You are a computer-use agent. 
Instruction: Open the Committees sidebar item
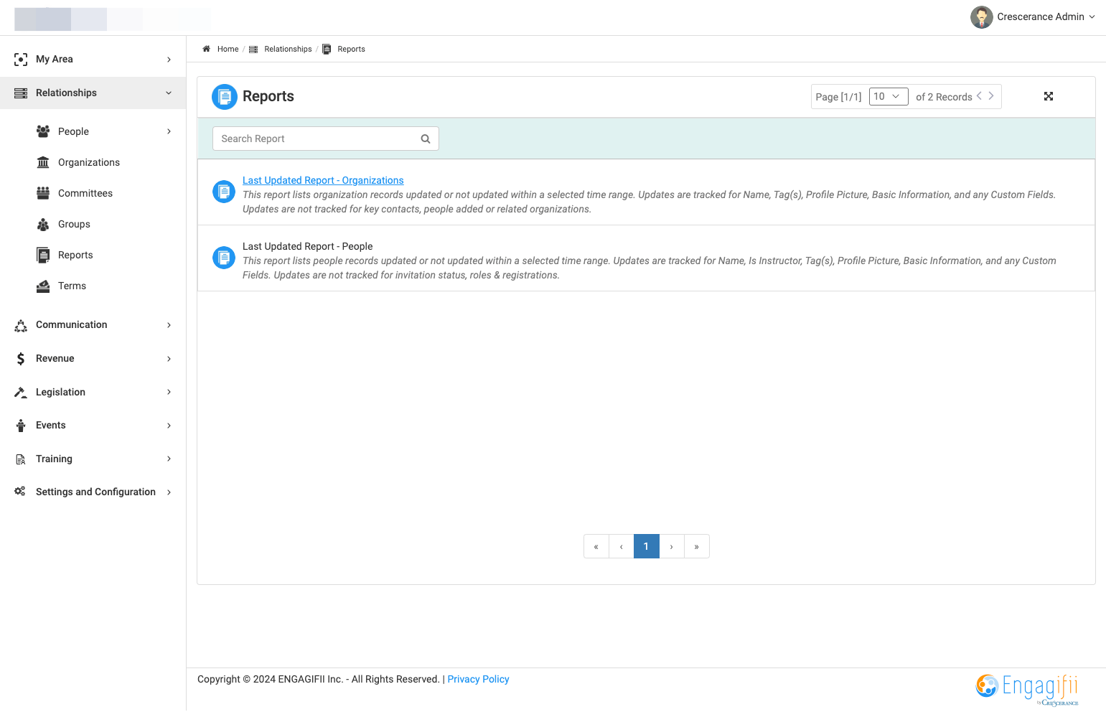tap(85, 193)
